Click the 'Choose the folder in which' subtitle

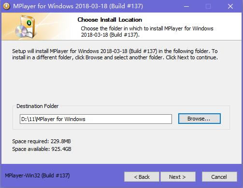pyautogui.click(x=147, y=31)
